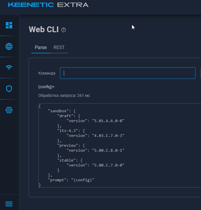Open the dashboard grid icon in sidebar

click(x=9, y=25)
